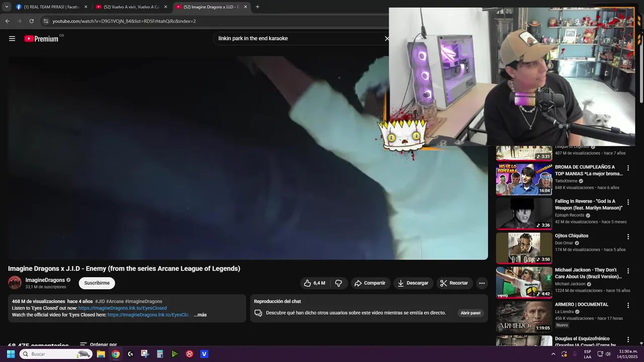Open the ImagineDragons channel name link

click(45, 280)
